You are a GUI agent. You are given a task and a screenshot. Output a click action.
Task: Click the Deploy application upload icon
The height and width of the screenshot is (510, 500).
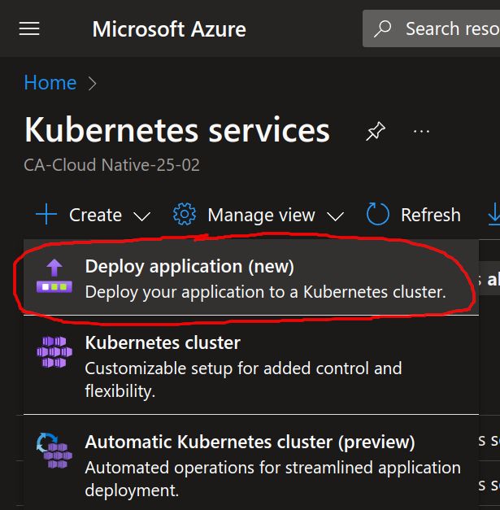[x=54, y=276]
